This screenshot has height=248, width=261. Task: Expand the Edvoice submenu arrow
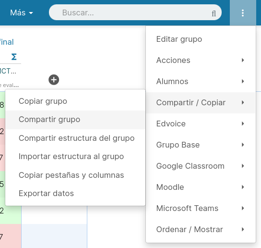click(243, 124)
